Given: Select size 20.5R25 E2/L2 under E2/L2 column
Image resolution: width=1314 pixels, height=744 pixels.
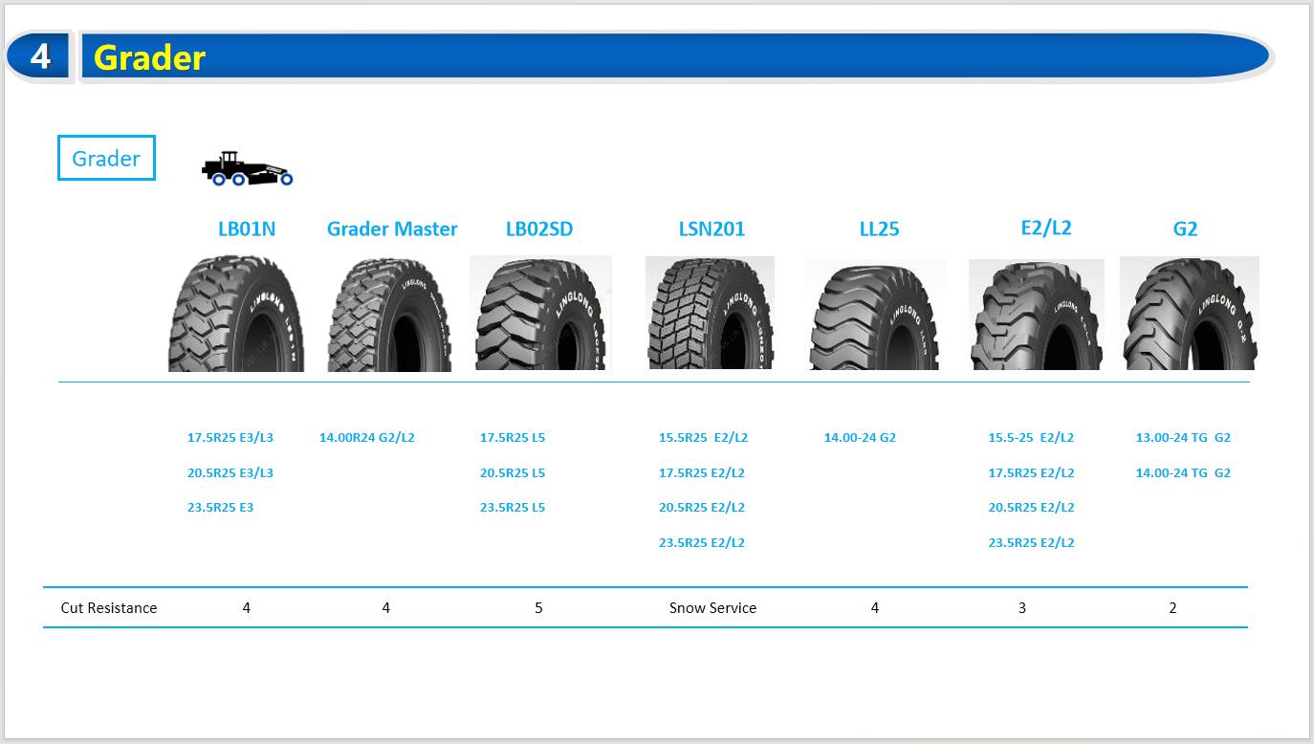Looking at the screenshot, I should (x=1031, y=507).
